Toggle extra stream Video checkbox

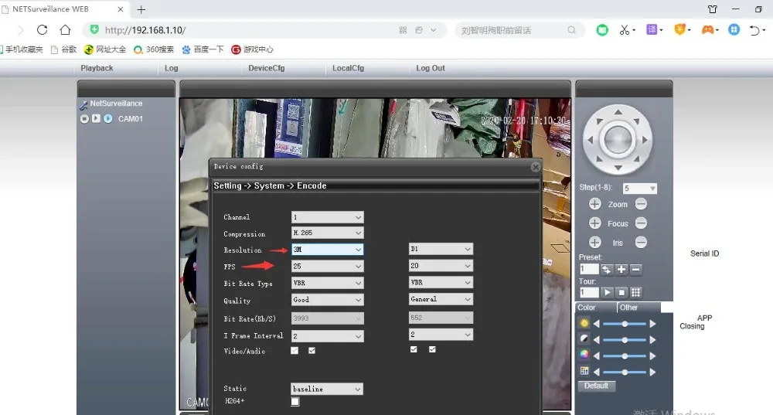[x=414, y=349]
